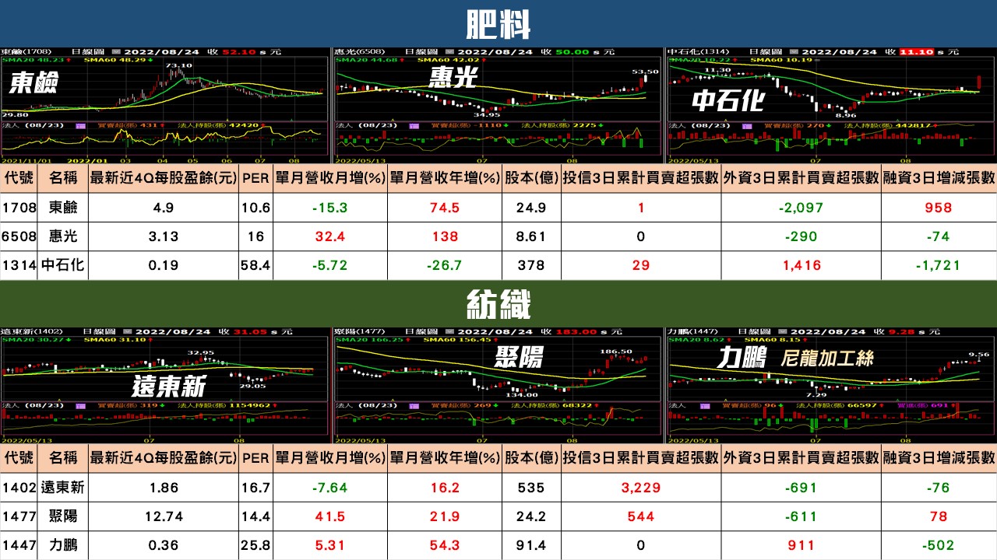The image size is (997, 560).
Task: Click the 紡織 section header
Action: (x=498, y=304)
